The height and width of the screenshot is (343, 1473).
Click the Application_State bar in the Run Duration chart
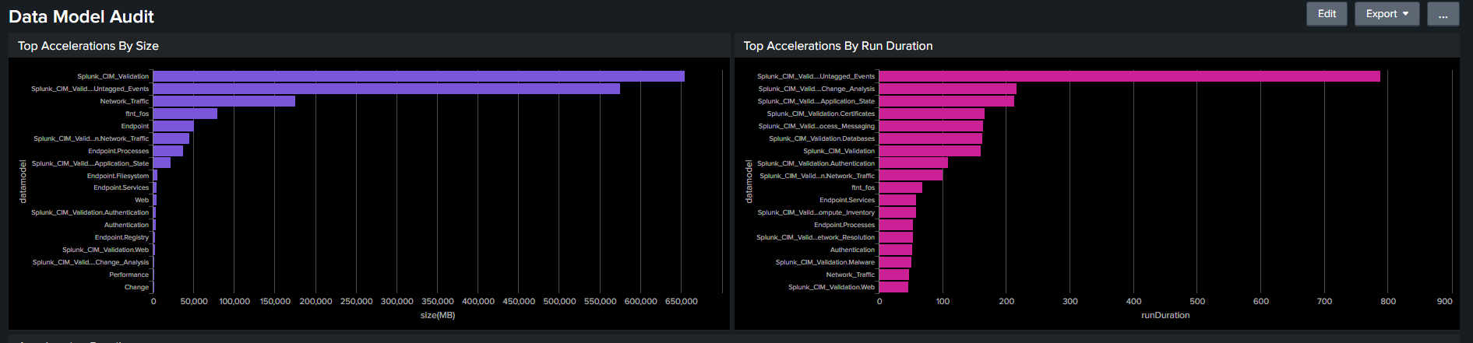pos(946,101)
